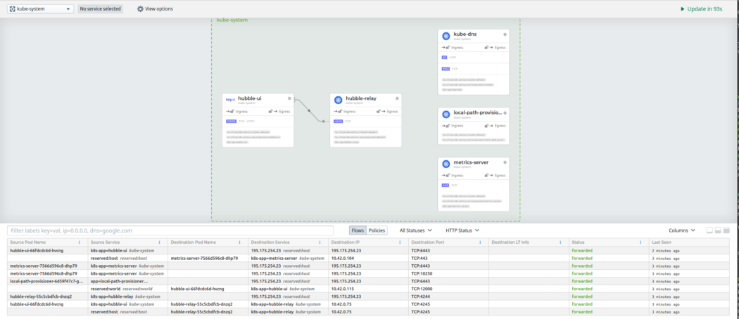Image resolution: width=739 pixels, height=319 pixels.
Task: Click the reserved:world source service cell
Action: pyautogui.click(x=127, y=289)
